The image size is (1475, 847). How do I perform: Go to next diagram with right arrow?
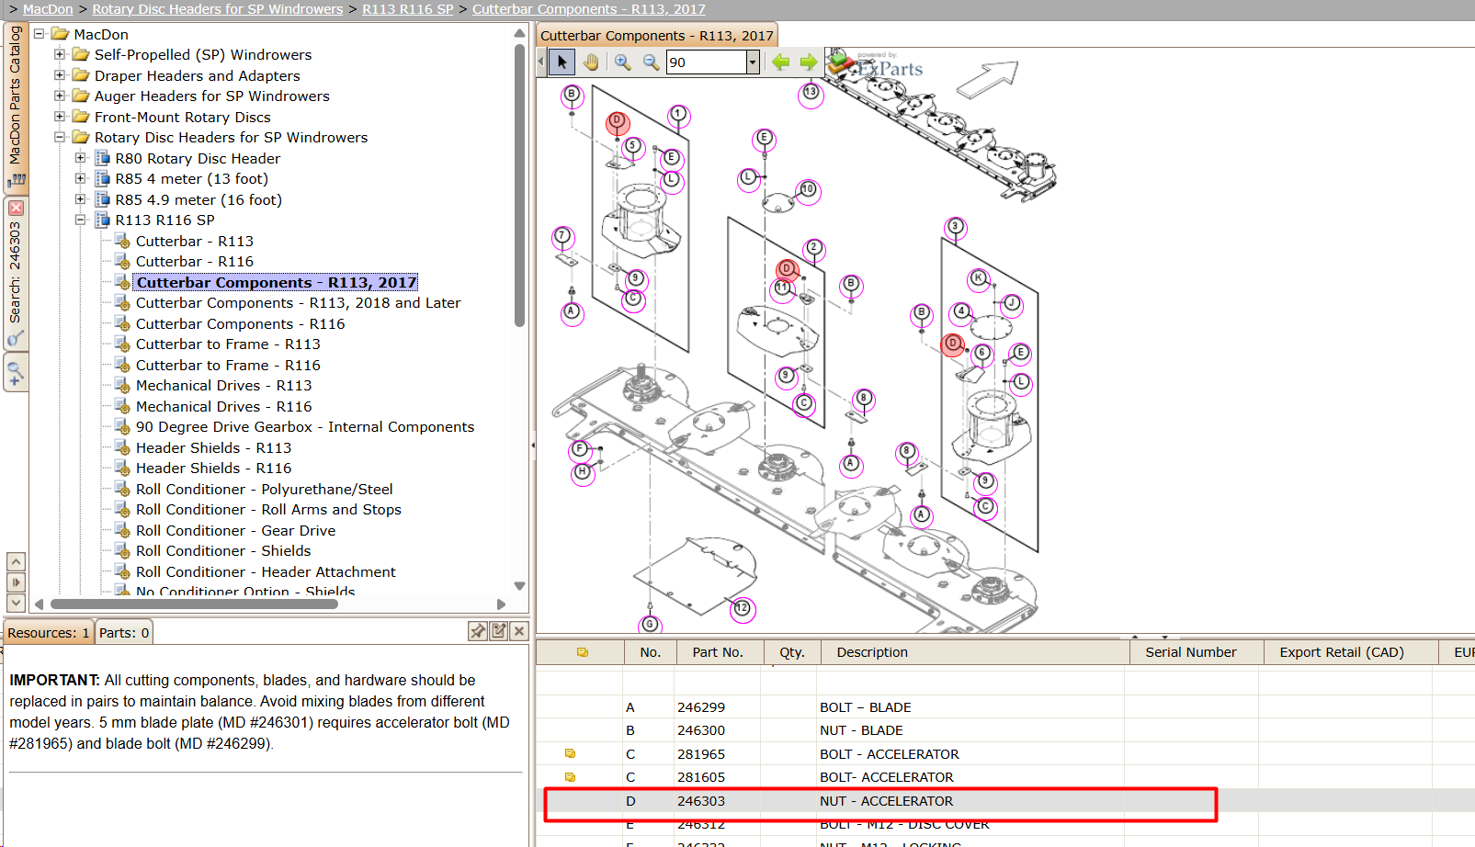tap(809, 62)
